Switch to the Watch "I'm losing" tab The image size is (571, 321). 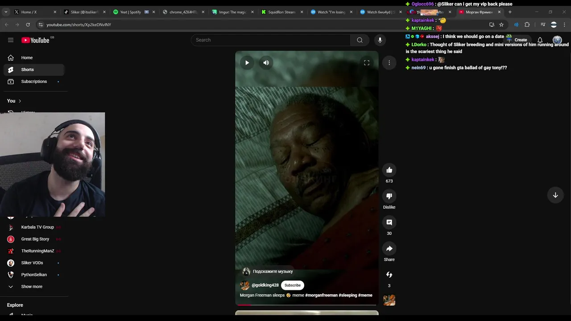tap(331, 12)
